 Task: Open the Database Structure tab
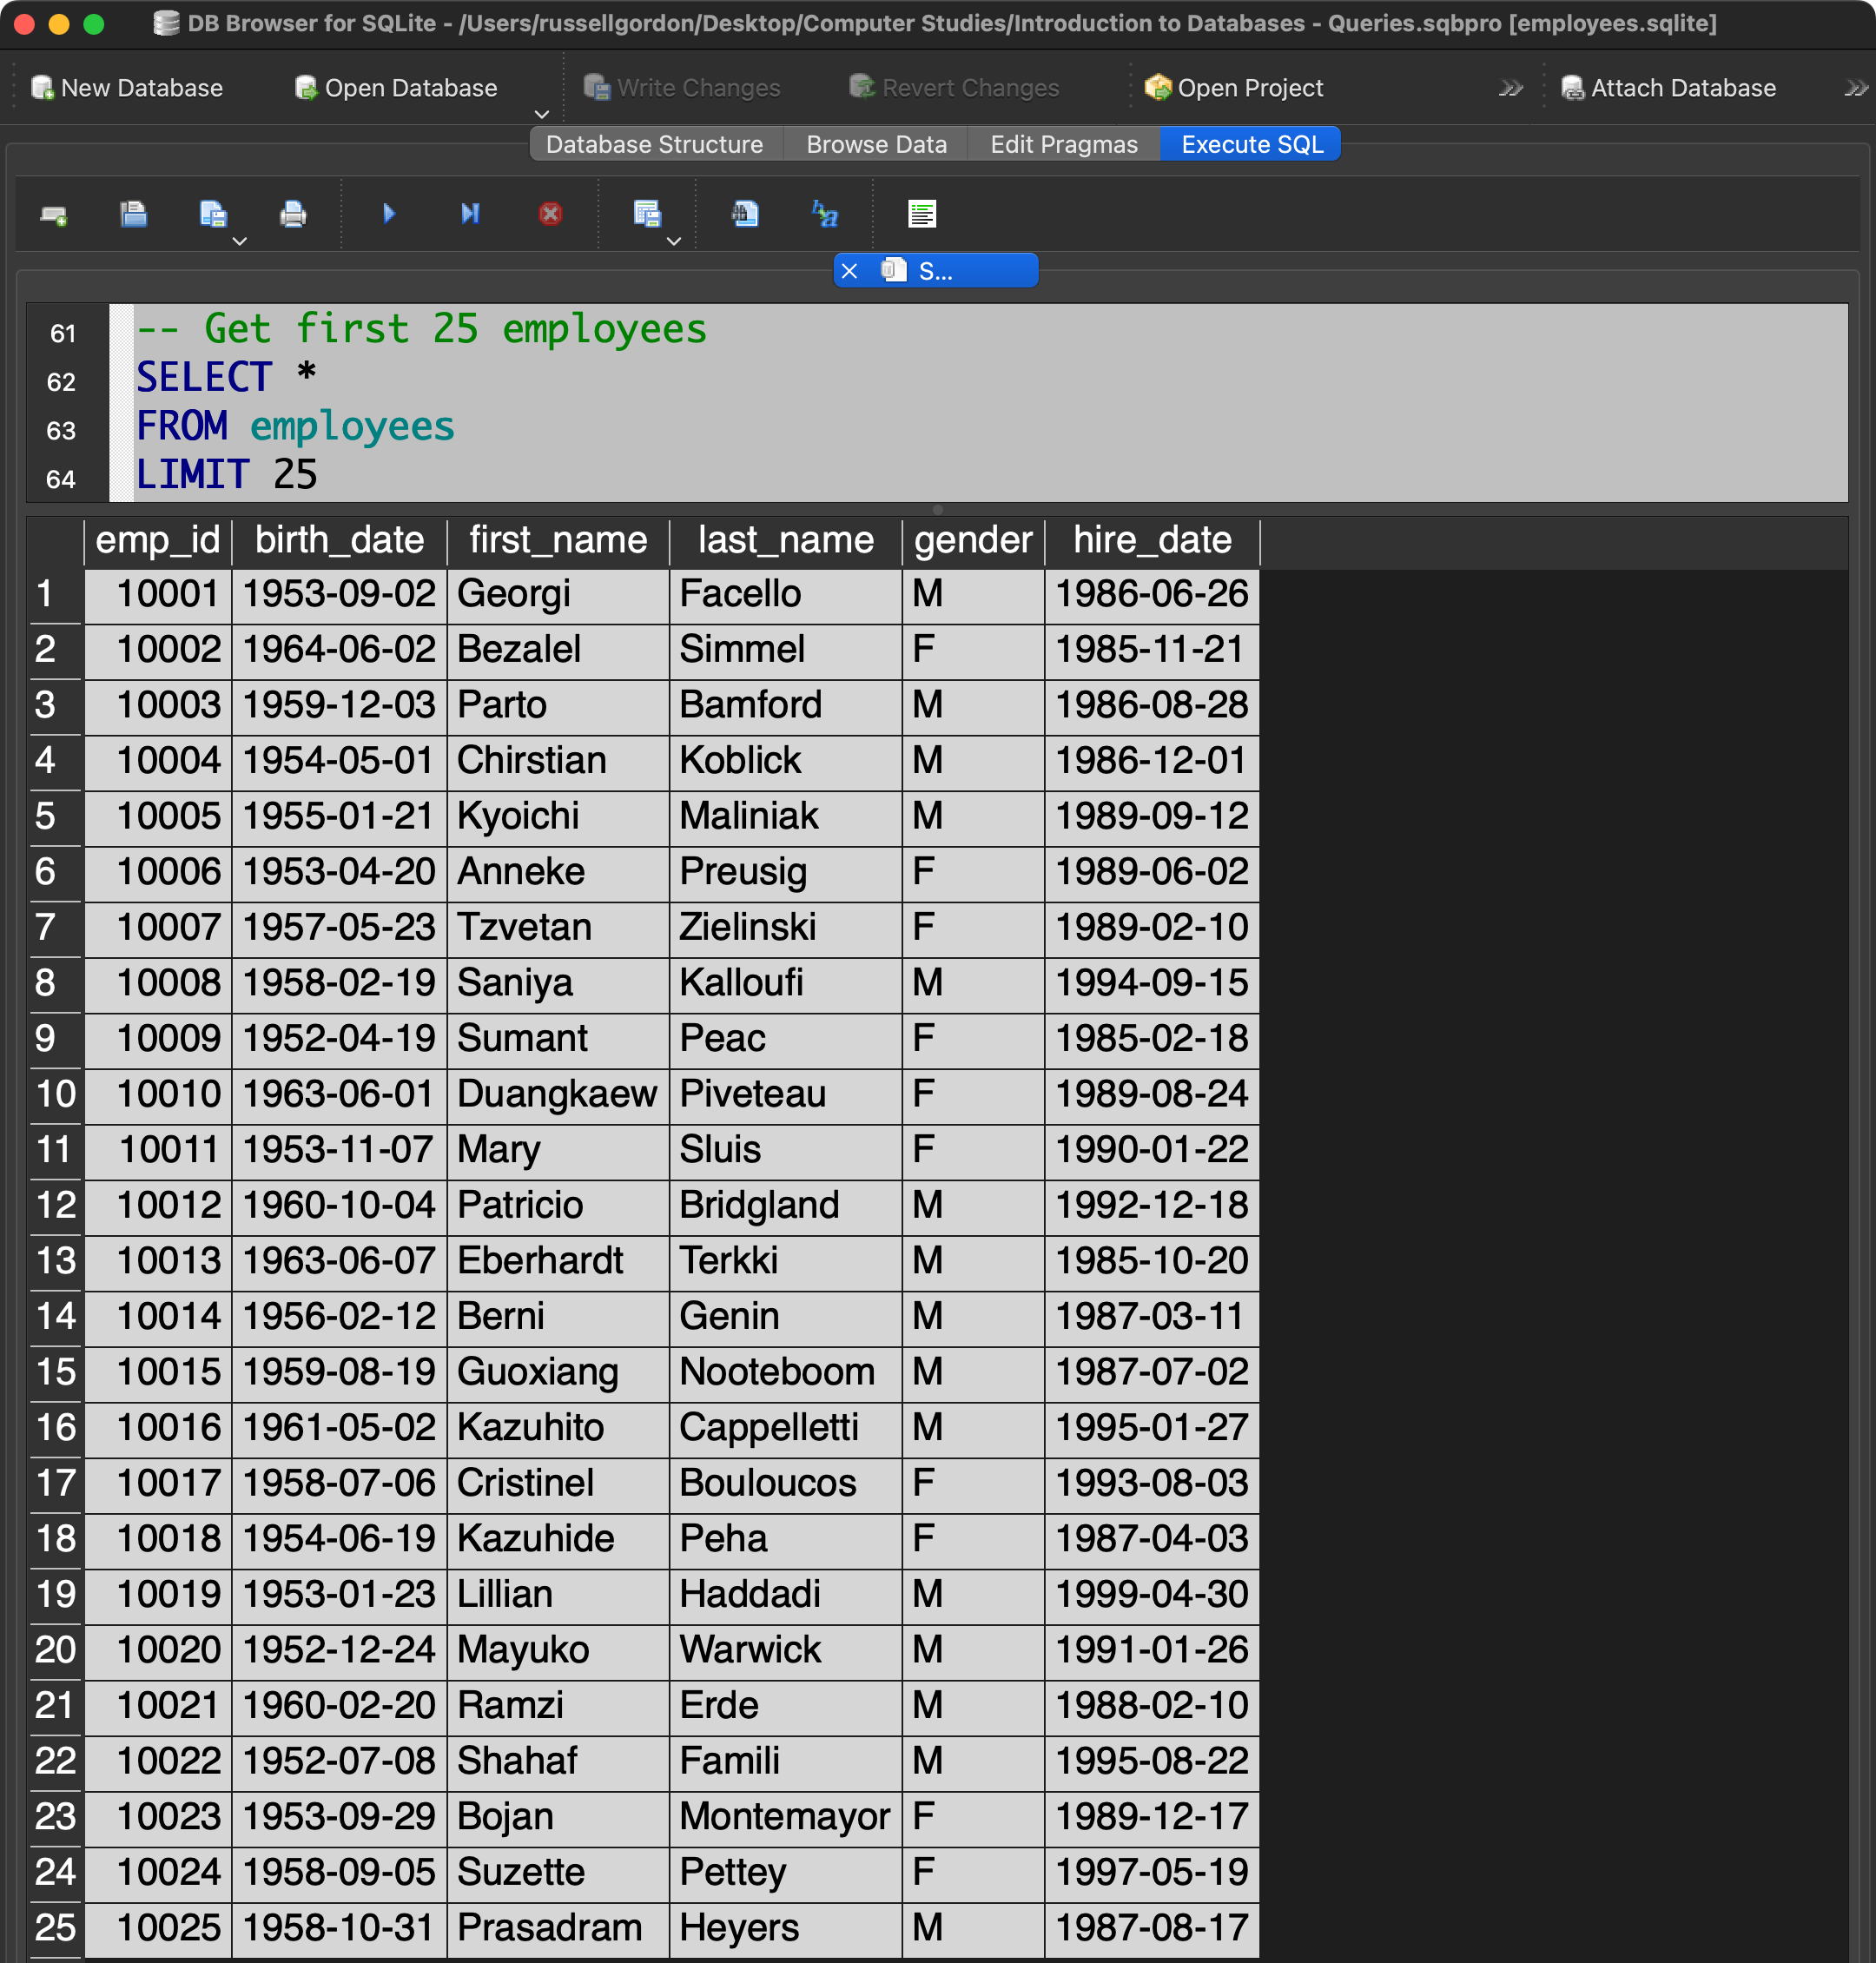point(654,144)
